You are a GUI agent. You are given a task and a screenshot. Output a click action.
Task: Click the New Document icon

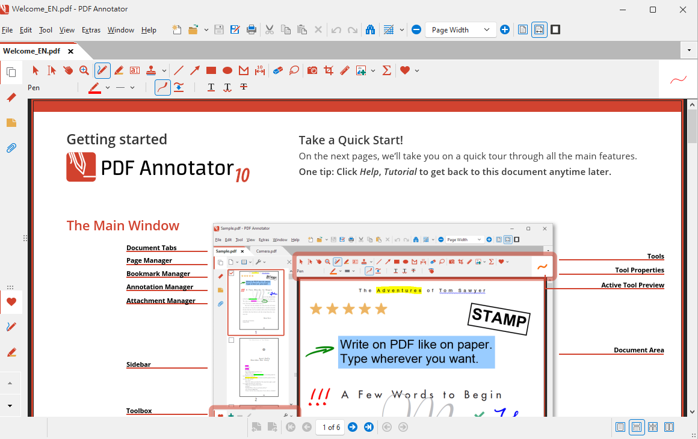[177, 30]
